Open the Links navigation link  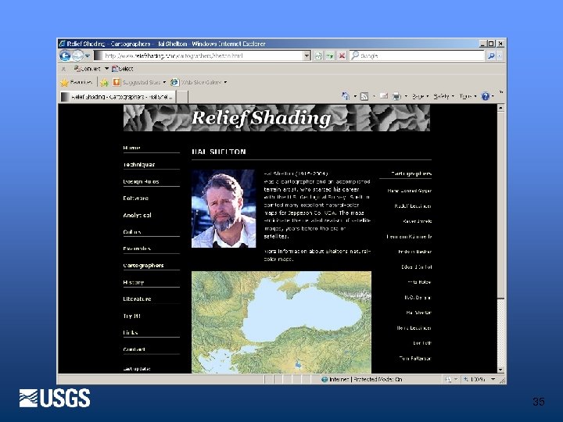(x=130, y=333)
